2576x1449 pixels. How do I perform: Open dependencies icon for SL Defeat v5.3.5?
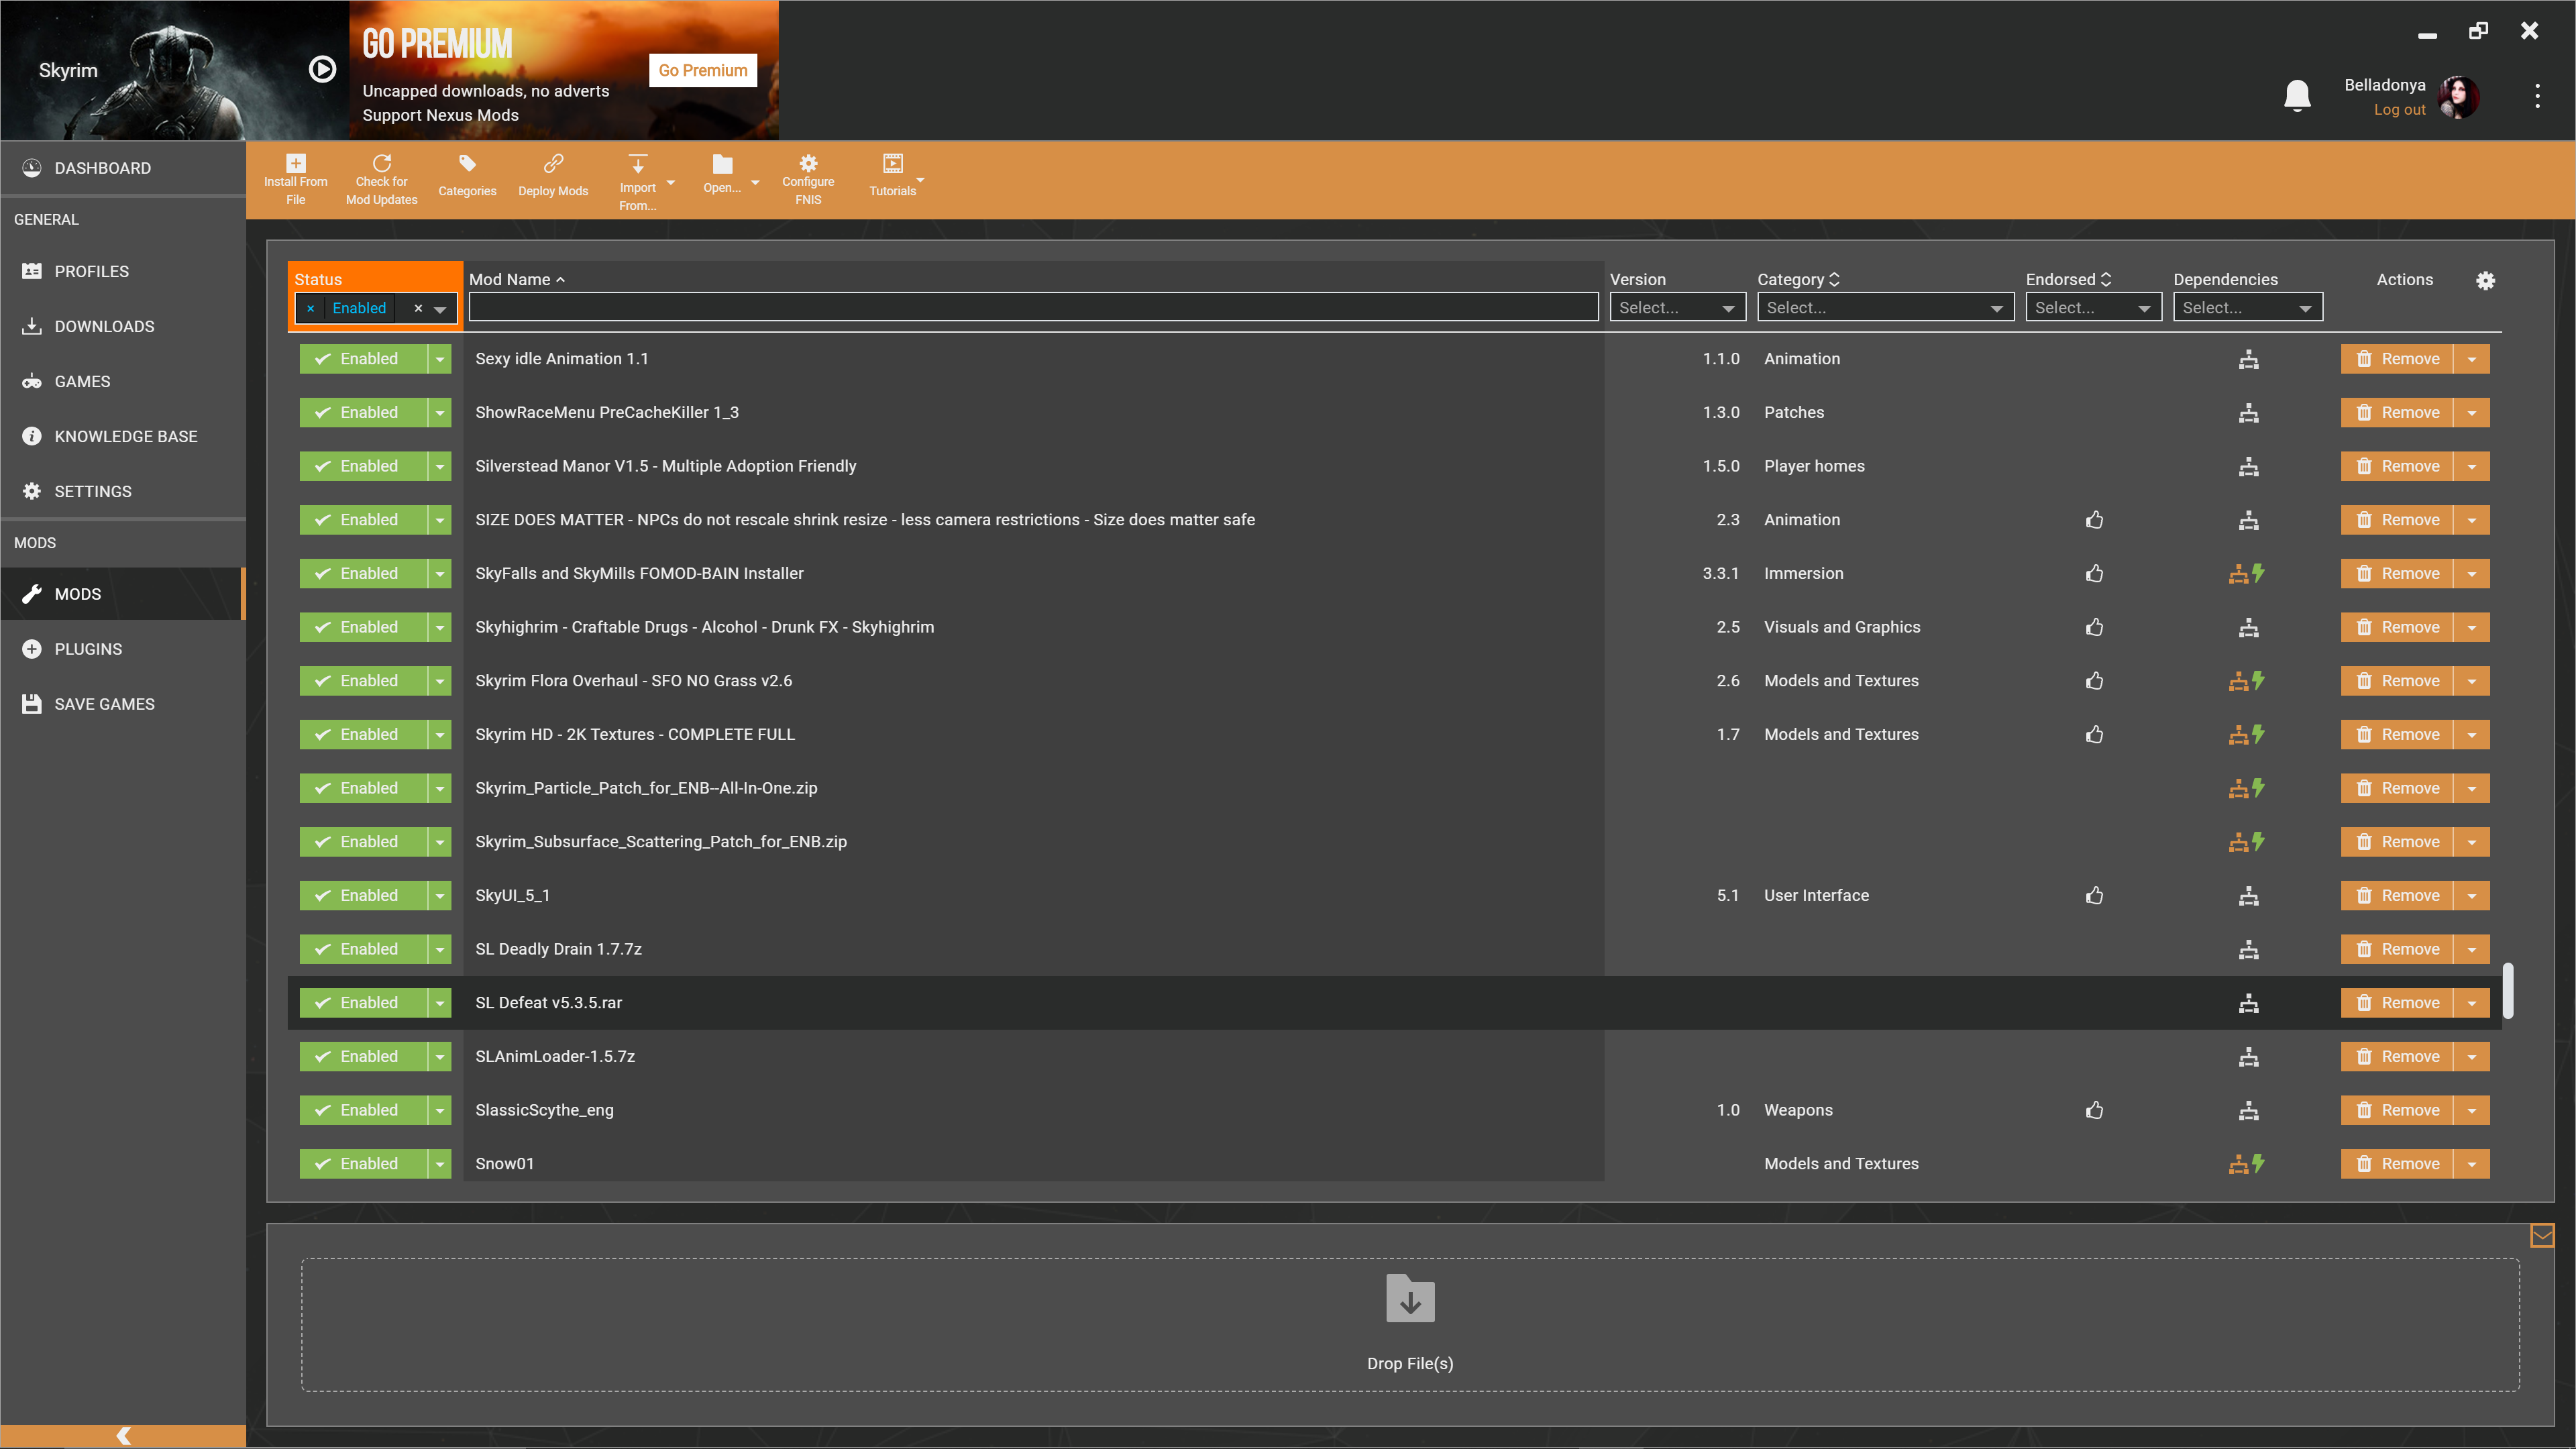tap(2248, 1003)
